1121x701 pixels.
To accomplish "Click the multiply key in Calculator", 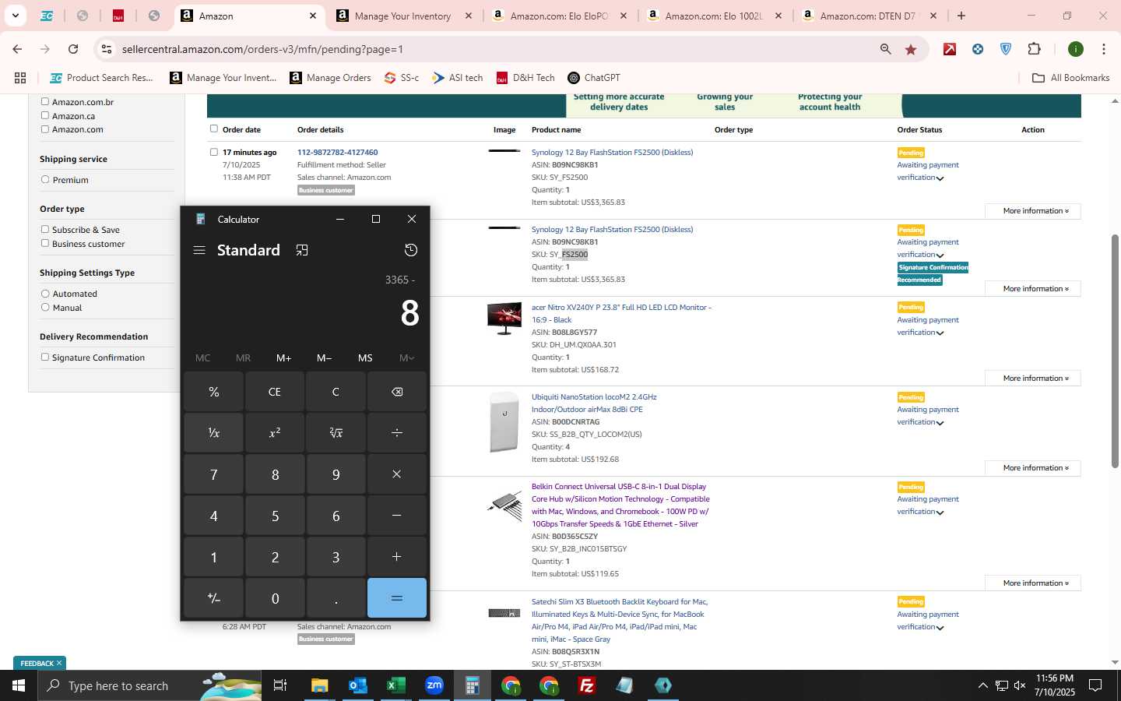I will tap(397, 474).
